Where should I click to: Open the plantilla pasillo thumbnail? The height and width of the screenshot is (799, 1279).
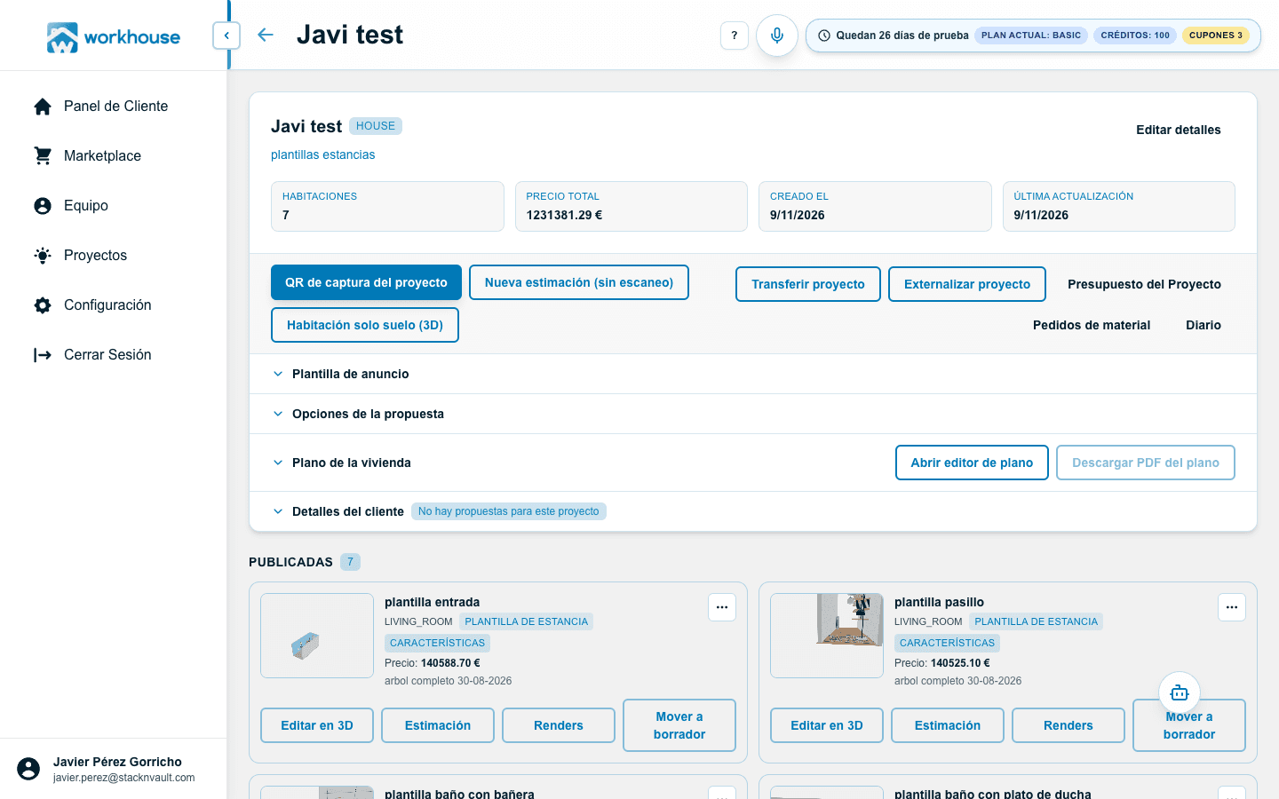click(x=827, y=636)
